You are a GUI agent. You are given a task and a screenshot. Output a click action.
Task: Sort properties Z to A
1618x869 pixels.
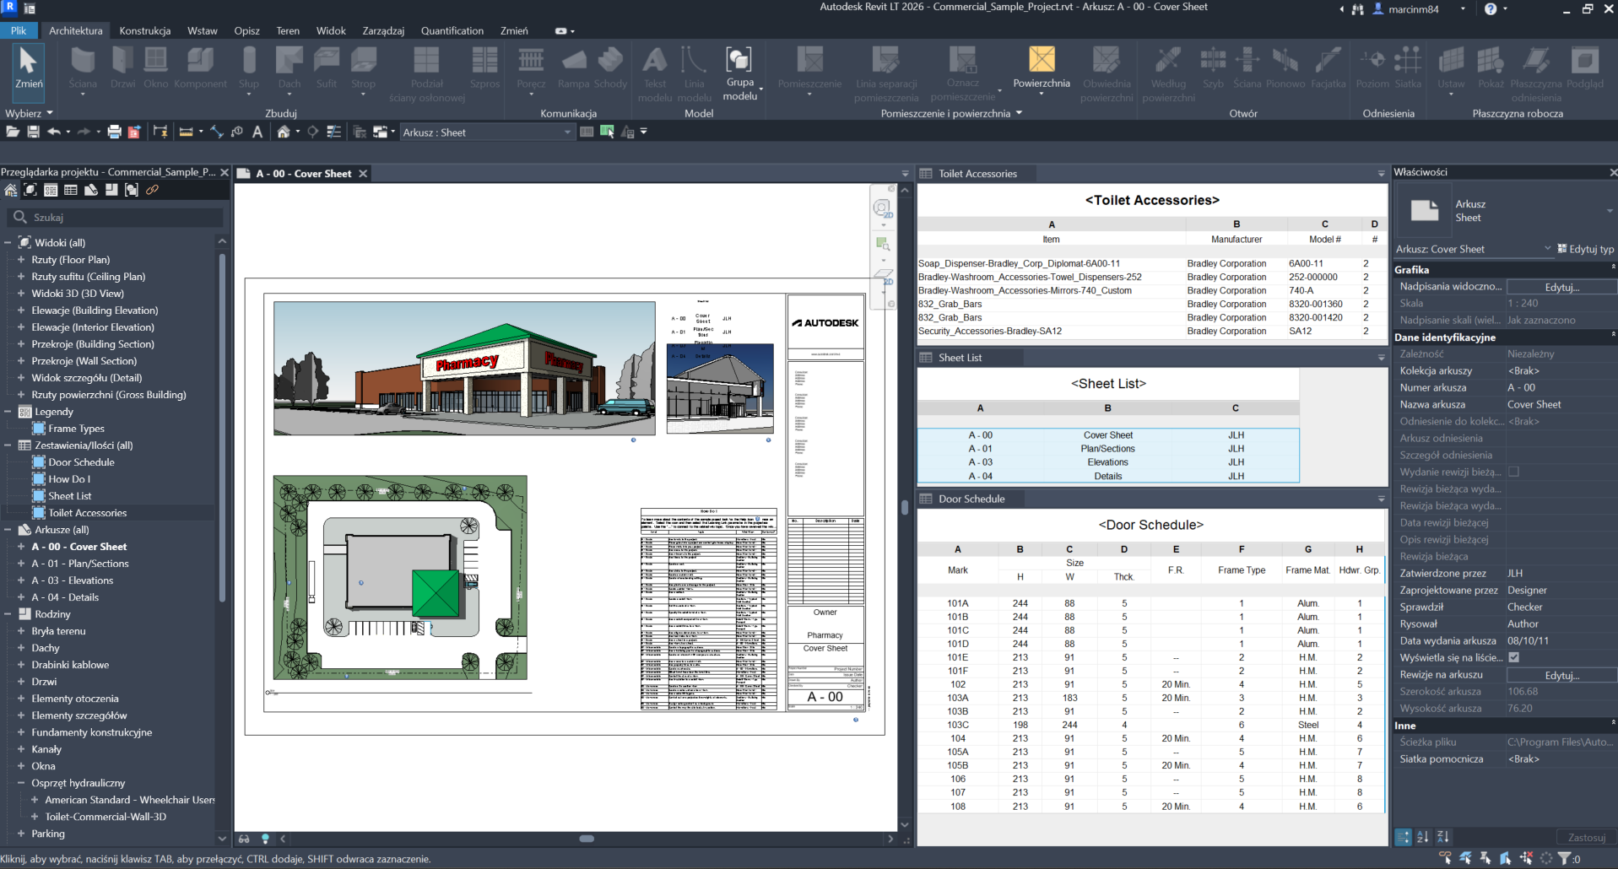point(1443,837)
